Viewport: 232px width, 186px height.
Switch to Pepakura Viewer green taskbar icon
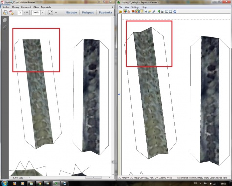56,183
